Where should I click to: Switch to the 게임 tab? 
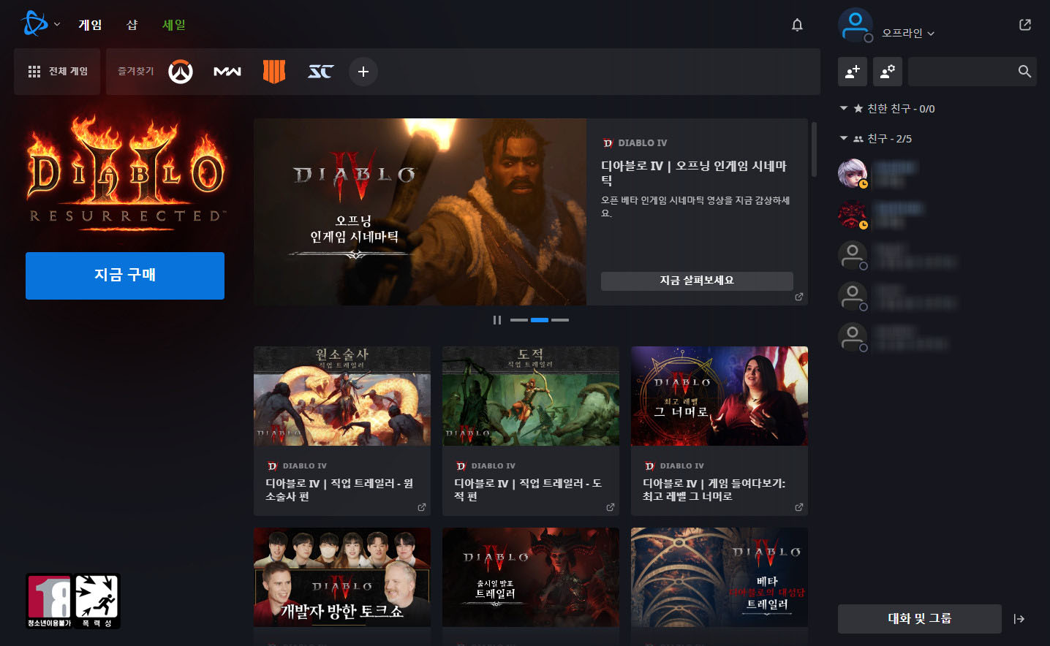90,25
